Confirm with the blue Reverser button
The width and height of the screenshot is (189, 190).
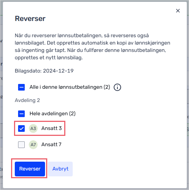tap(30, 169)
